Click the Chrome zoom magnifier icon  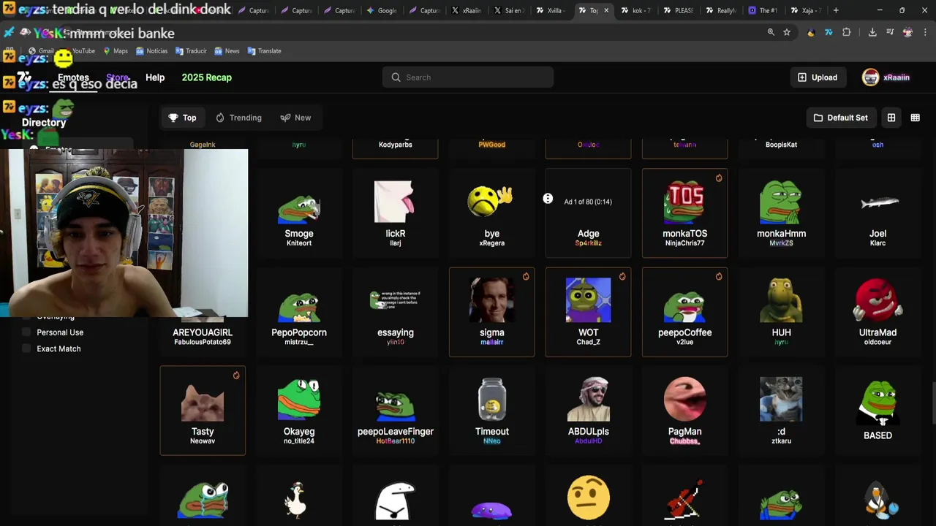(x=771, y=32)
